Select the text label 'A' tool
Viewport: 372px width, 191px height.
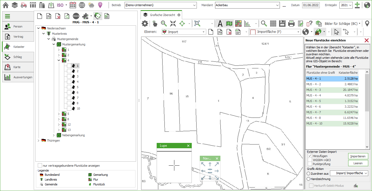tap(220, 24)
